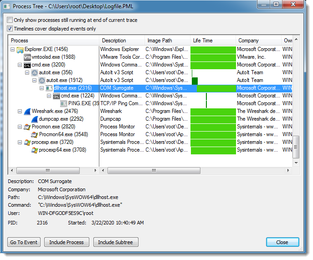Click the Life Time column header
313x260 pixels.
click(x=213, y=41)
